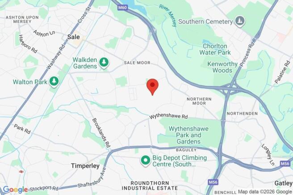
Task: Click the M56 shield near Benchill
Action: [x=213, y=182]
